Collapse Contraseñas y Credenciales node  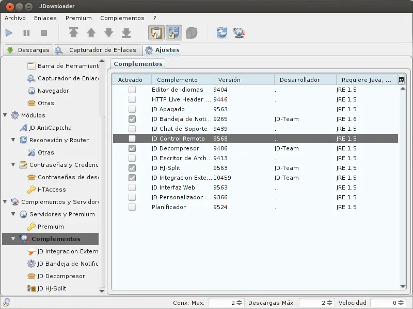coord(13,164)
